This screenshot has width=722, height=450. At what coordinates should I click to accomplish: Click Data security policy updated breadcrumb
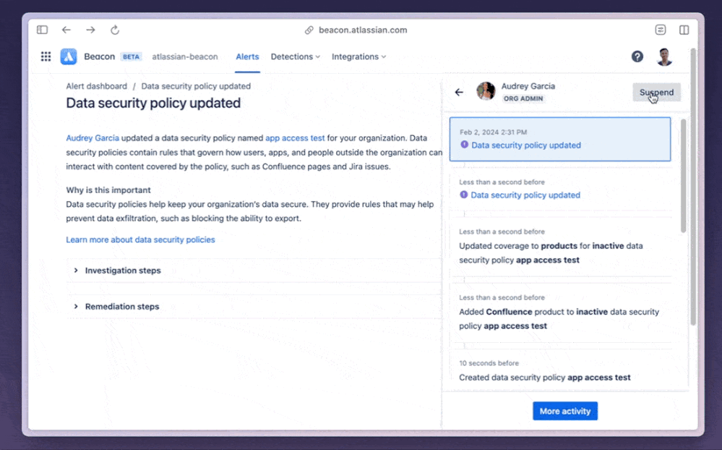[x=196, y=86]
